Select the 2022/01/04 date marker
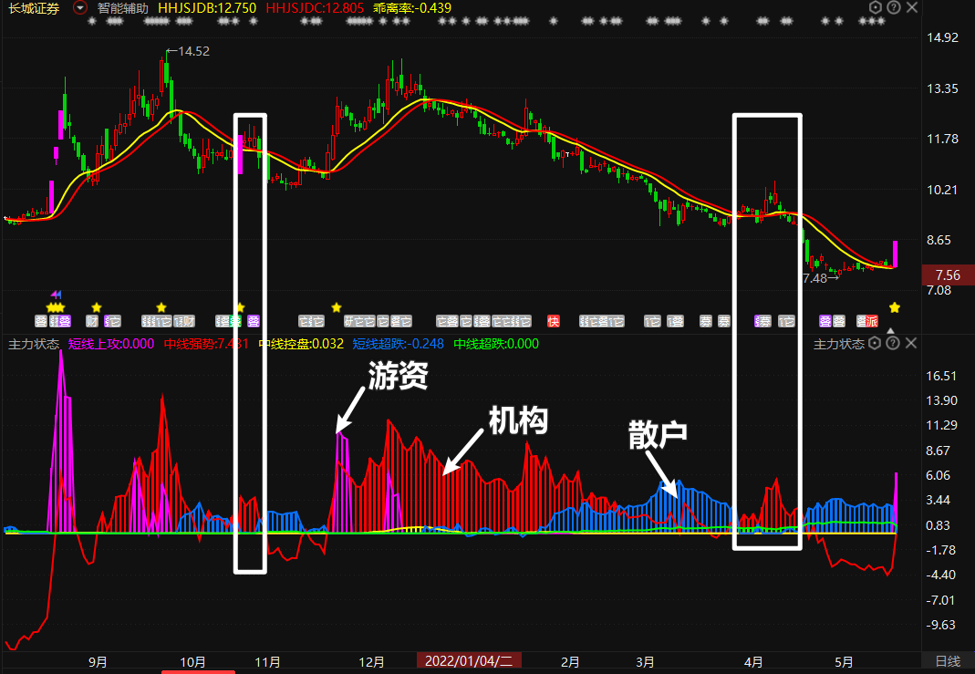The width and height of the screenshot is (975, 674). (469, 661)
